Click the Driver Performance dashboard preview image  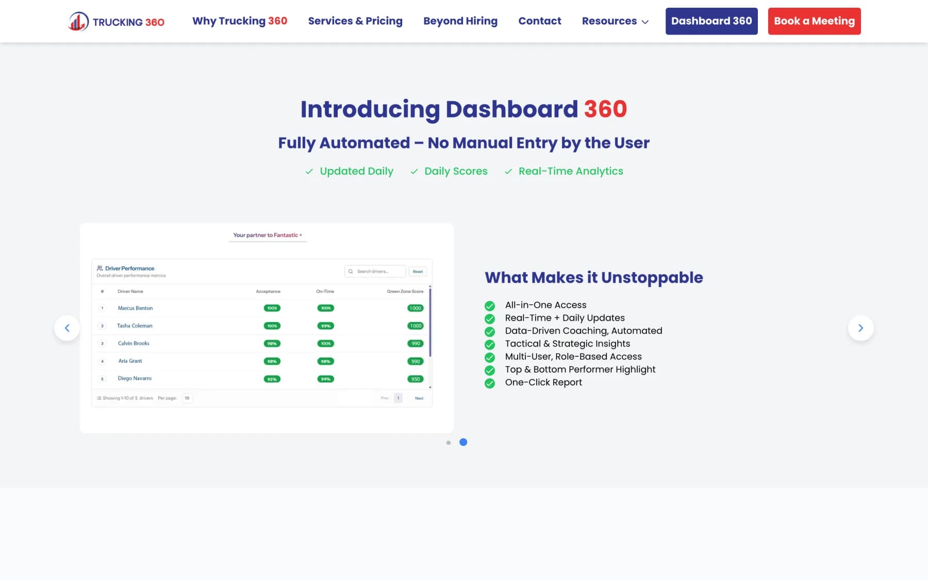[267, 328]
